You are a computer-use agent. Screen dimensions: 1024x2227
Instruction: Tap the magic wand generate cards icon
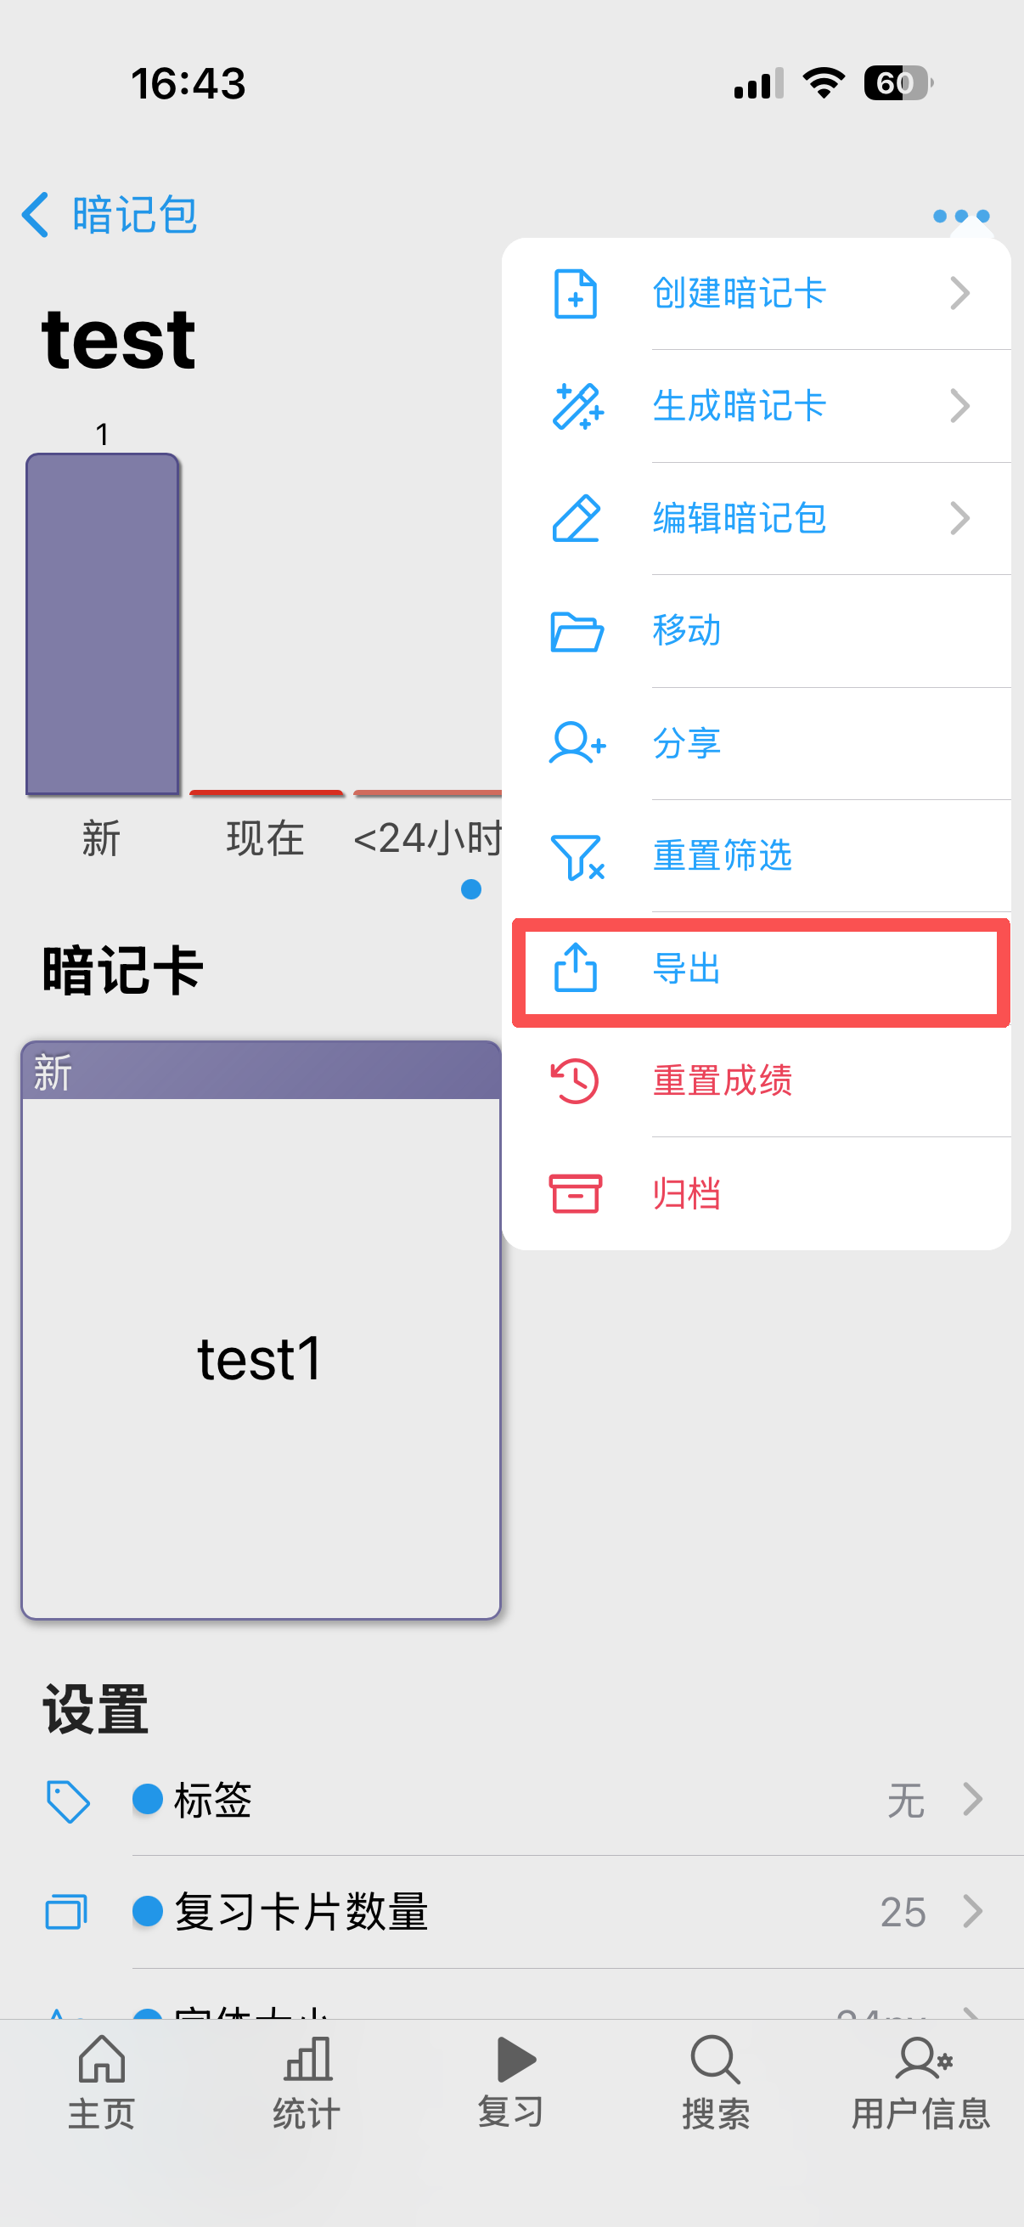point(577,406)
